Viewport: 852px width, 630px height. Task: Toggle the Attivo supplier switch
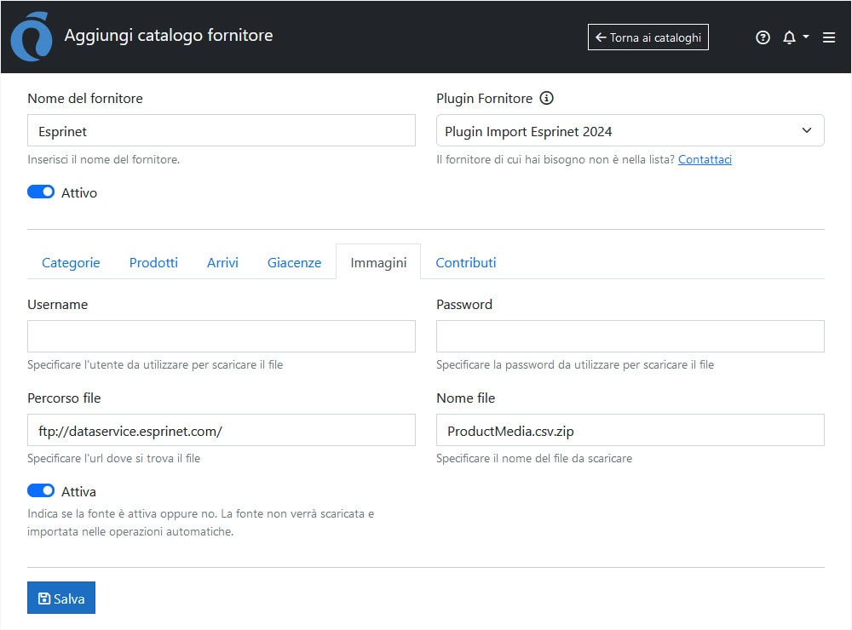click(x=41, y=192)
